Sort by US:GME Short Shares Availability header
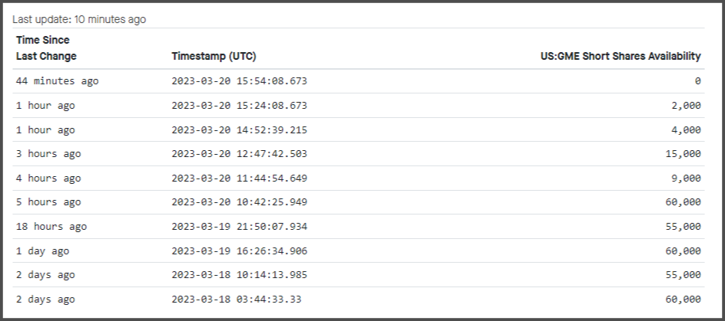 (621, 56)
